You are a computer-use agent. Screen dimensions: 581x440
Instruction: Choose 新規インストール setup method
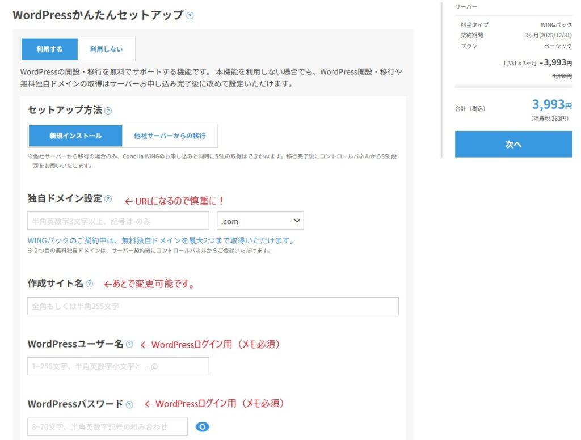[75, 136]
